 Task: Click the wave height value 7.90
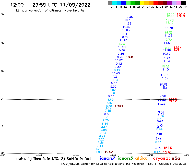tap(99, 152)
